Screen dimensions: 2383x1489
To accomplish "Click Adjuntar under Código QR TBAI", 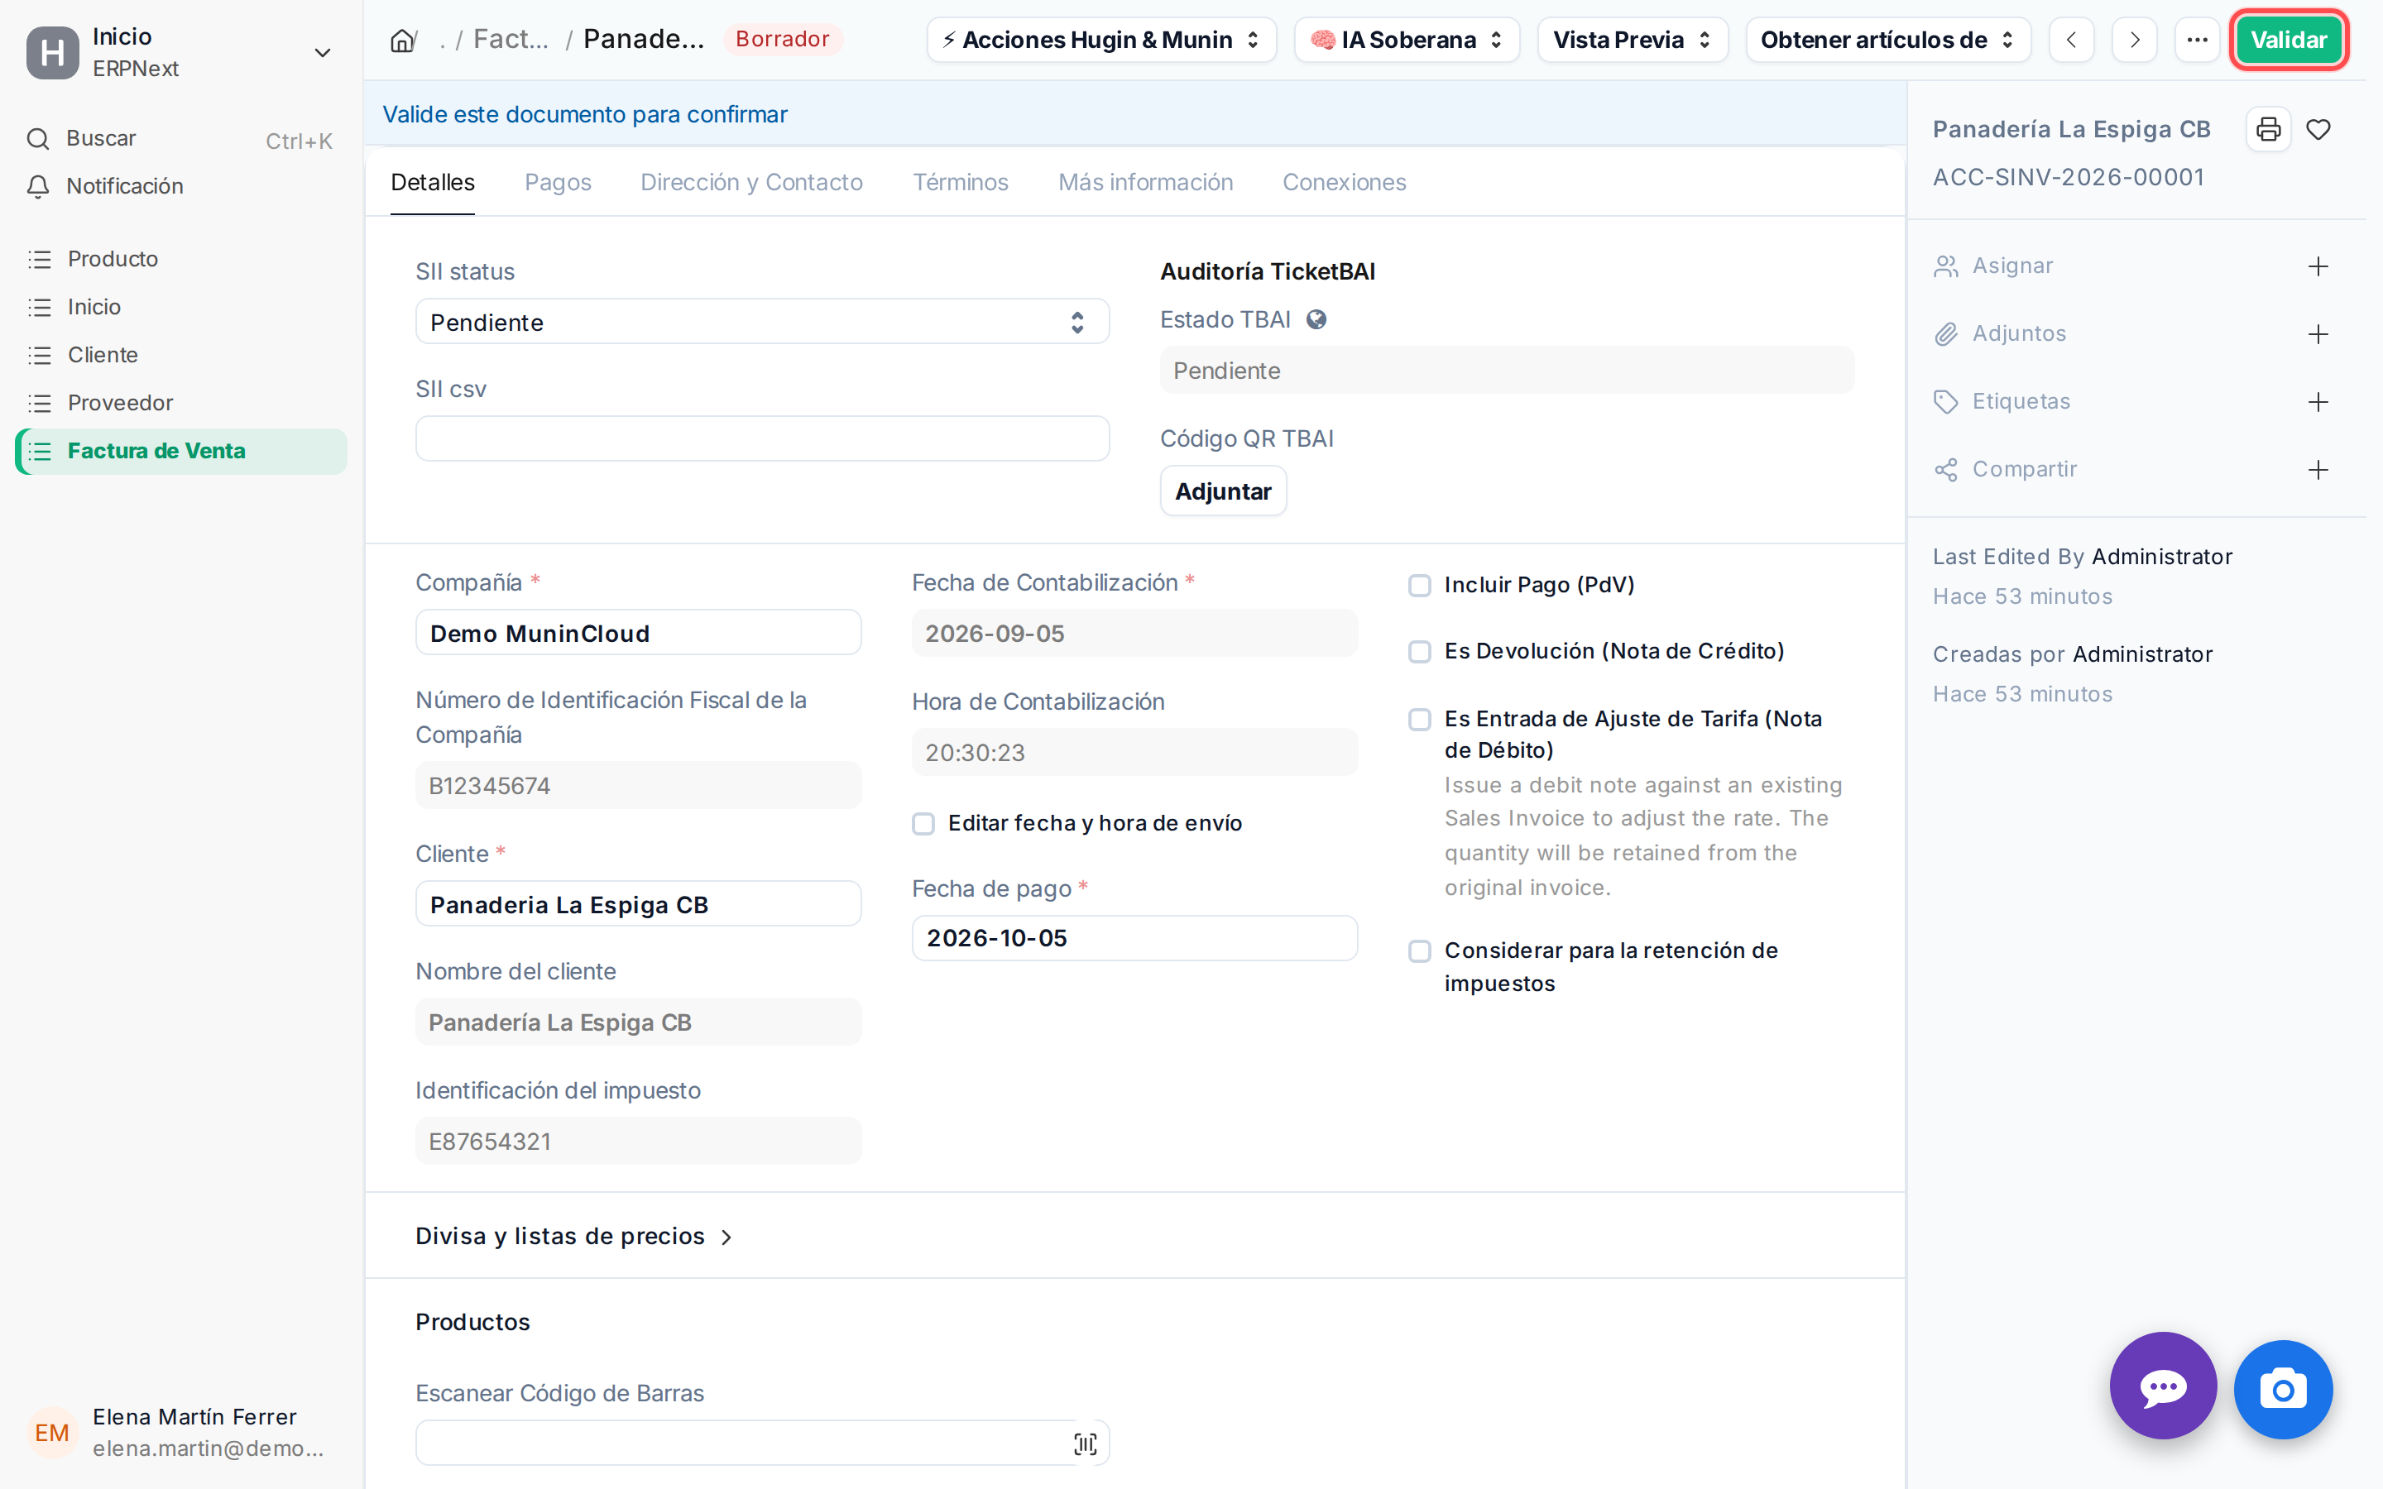I will [x=1223, y=491].
